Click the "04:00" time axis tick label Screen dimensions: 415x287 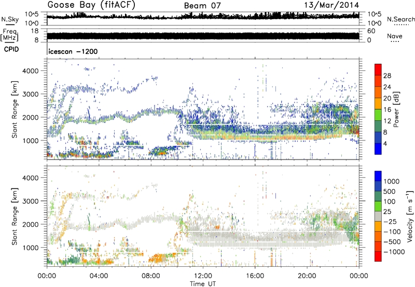pyautogui.click(x=99, y=276)
